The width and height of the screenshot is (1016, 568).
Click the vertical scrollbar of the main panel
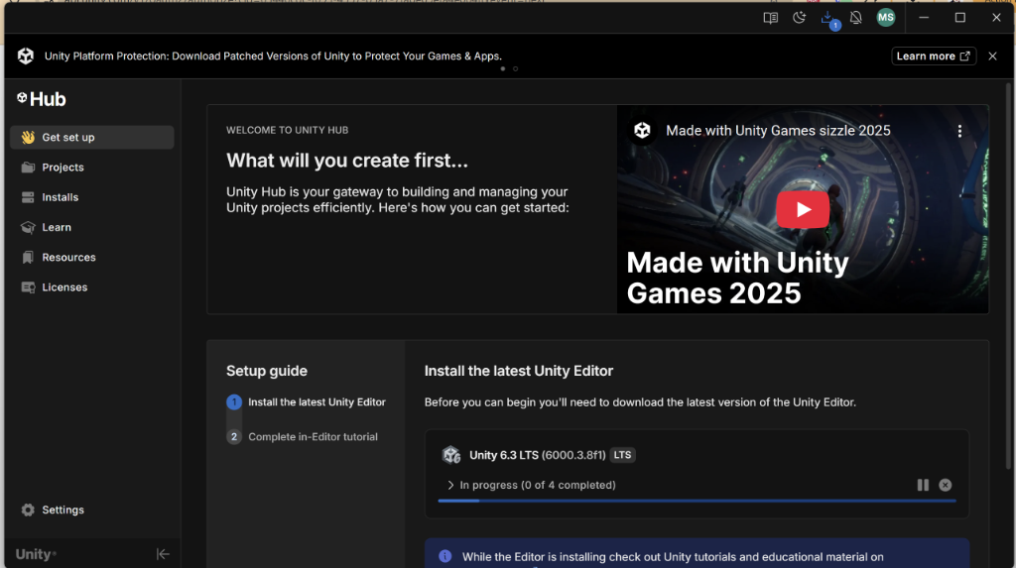tap(1008, 276)
